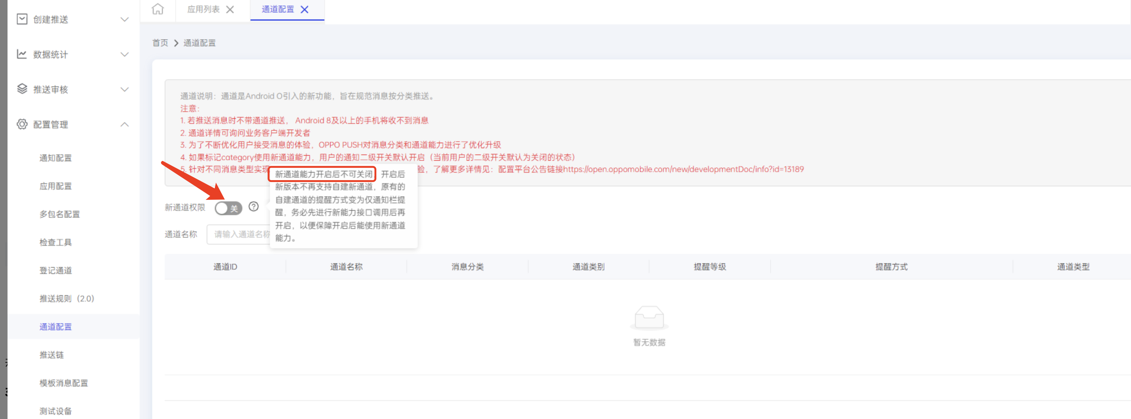Click the 提醒等级 column header
Viewport: 1131px width, 419px height.
710,266
